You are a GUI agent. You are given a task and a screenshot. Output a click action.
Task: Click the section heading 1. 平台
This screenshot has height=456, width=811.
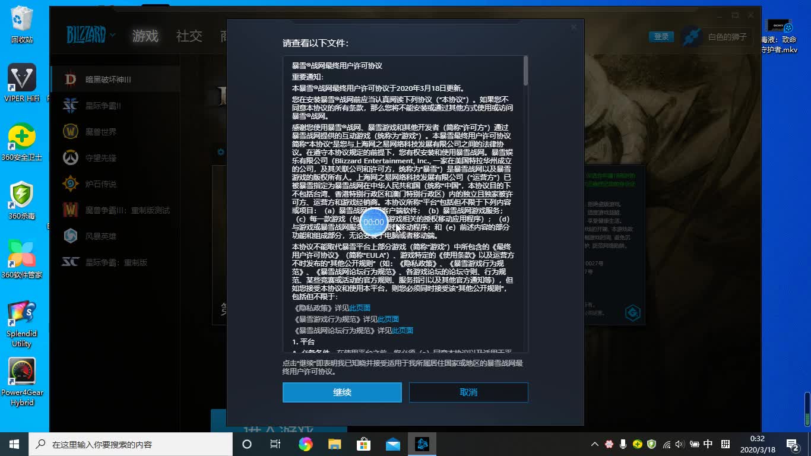(303, 342)
